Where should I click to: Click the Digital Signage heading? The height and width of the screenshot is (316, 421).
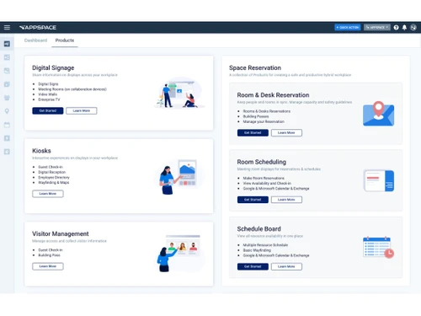click(53, 68)
